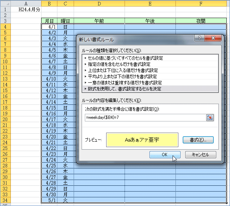Select column B header
Viewport: 230px width, 206px height.
tap(49, 4)
